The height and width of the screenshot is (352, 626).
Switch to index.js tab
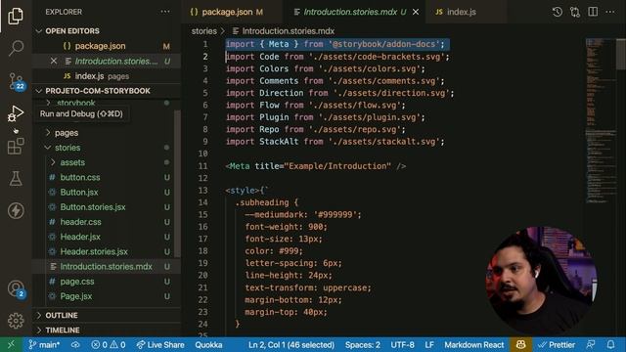[461, 12]
